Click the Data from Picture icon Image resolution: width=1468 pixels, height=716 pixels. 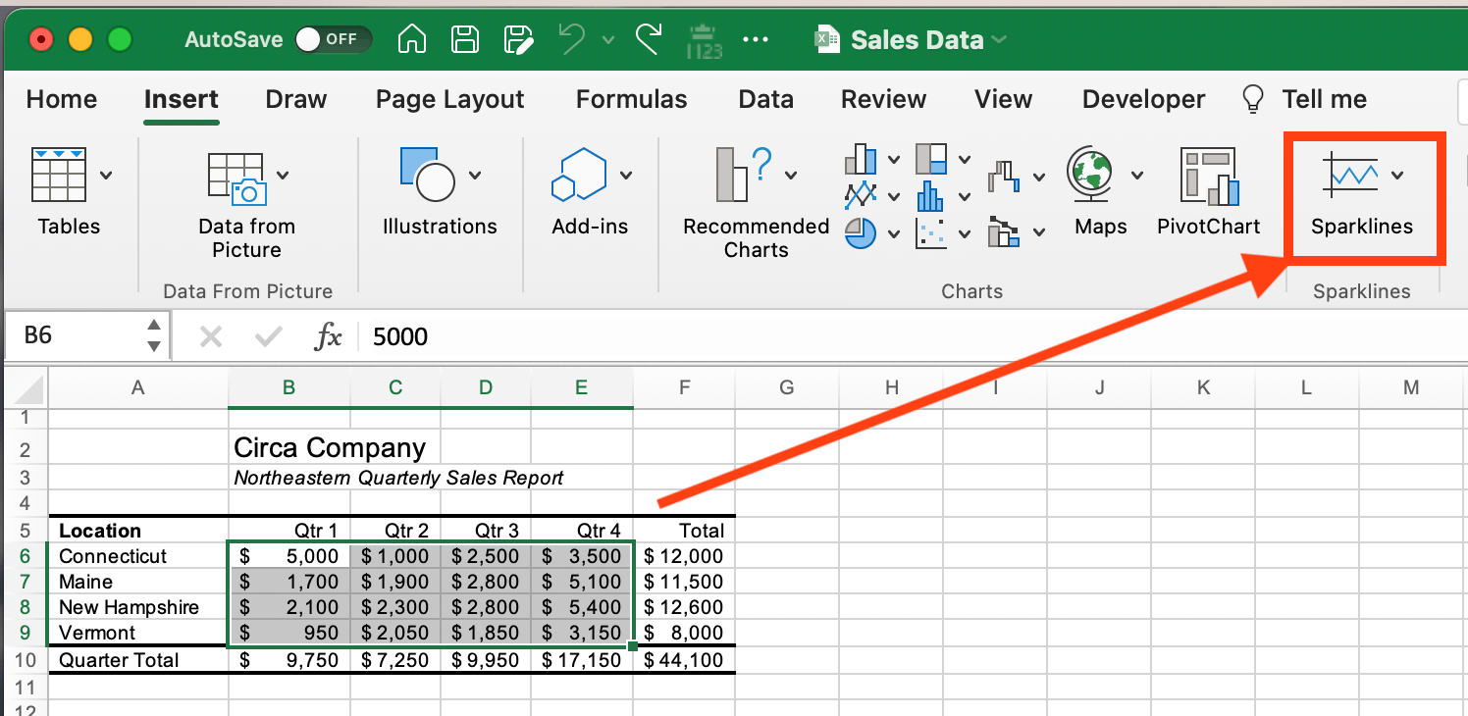click(x=236, y=178)
